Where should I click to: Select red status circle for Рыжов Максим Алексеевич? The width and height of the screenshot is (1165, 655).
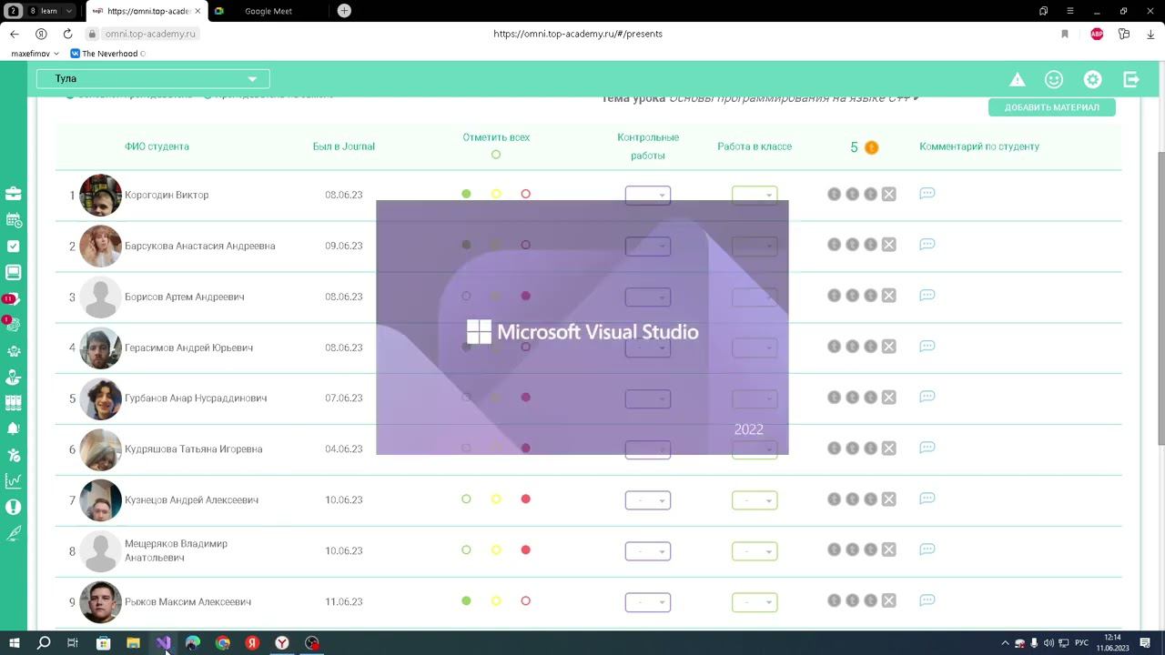[525, 600]
